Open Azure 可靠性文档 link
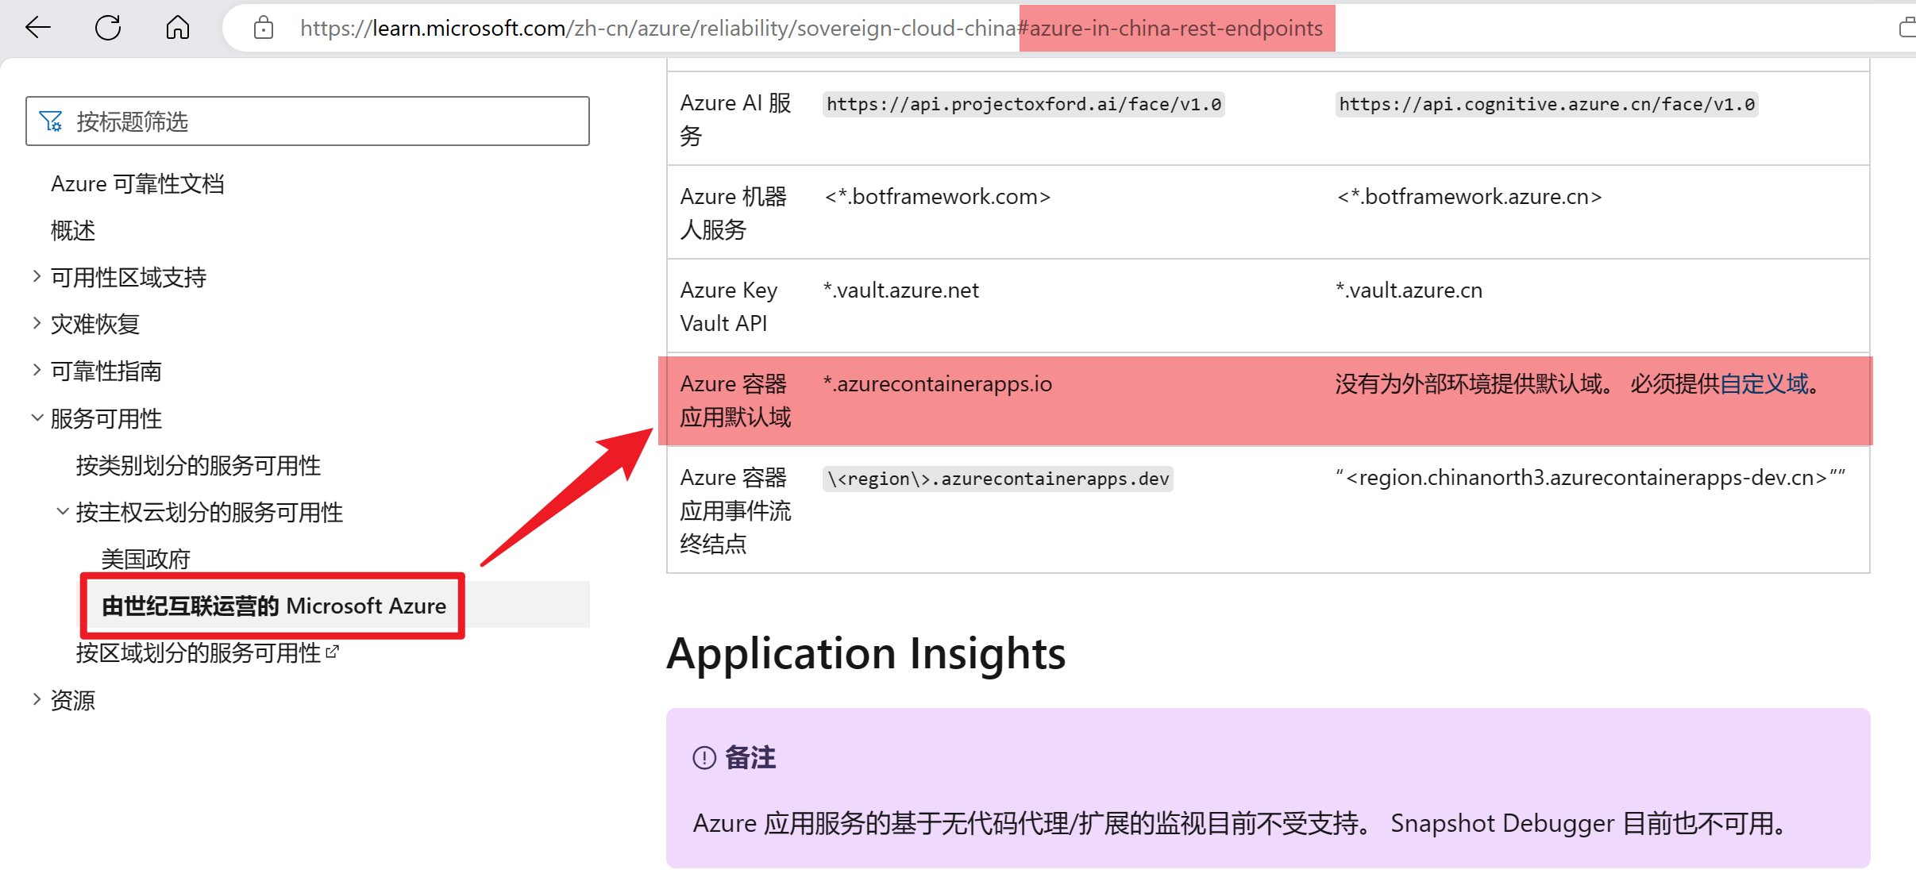This screenshot has width=1916, height=885. click(x=137, y=183)
